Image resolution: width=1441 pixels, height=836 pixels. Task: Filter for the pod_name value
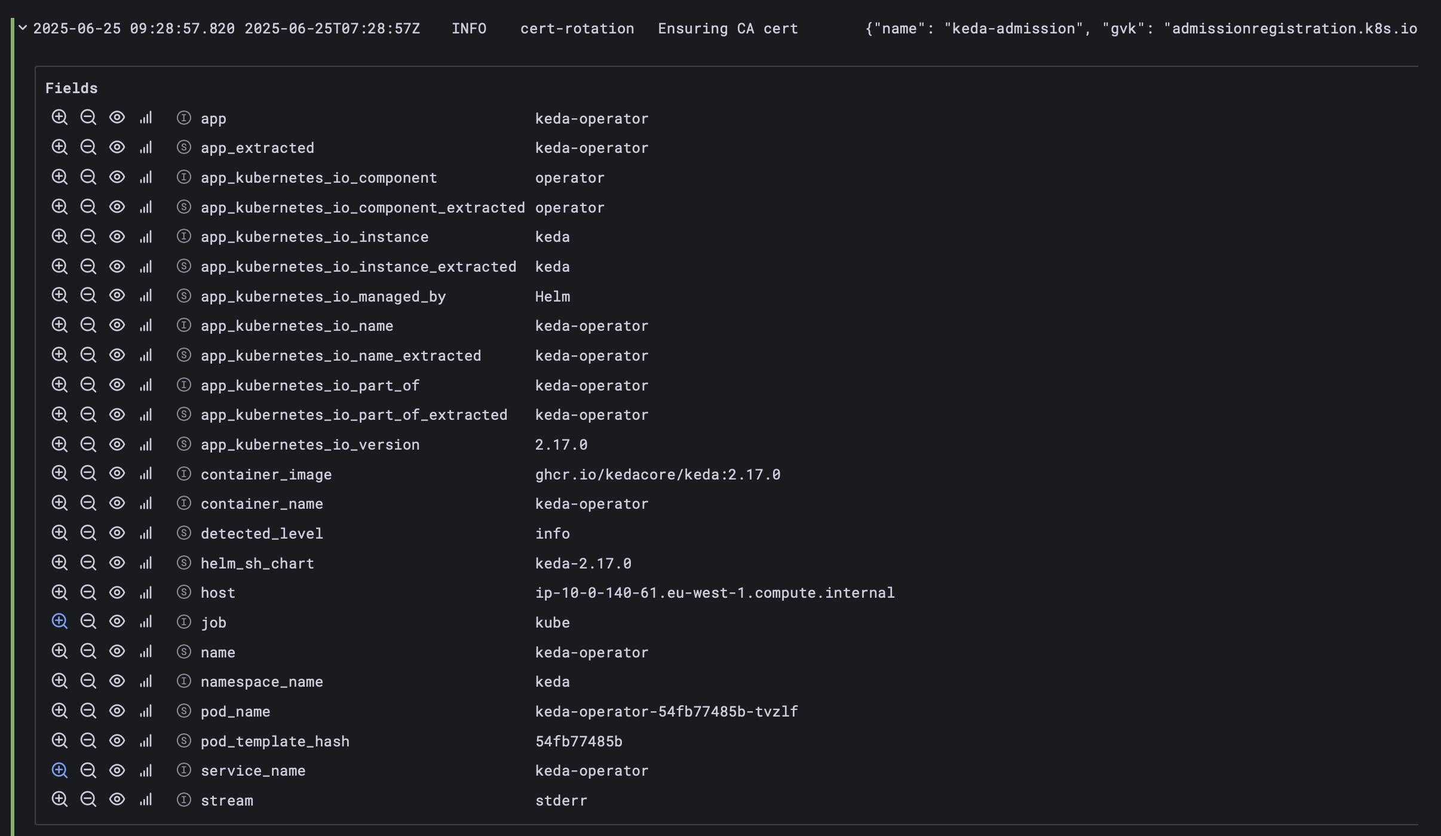pyautogui.click(x=60, y=711)
